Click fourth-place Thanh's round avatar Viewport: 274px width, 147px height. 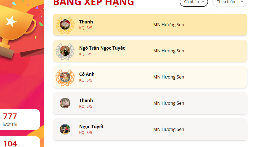coord(65,103)
